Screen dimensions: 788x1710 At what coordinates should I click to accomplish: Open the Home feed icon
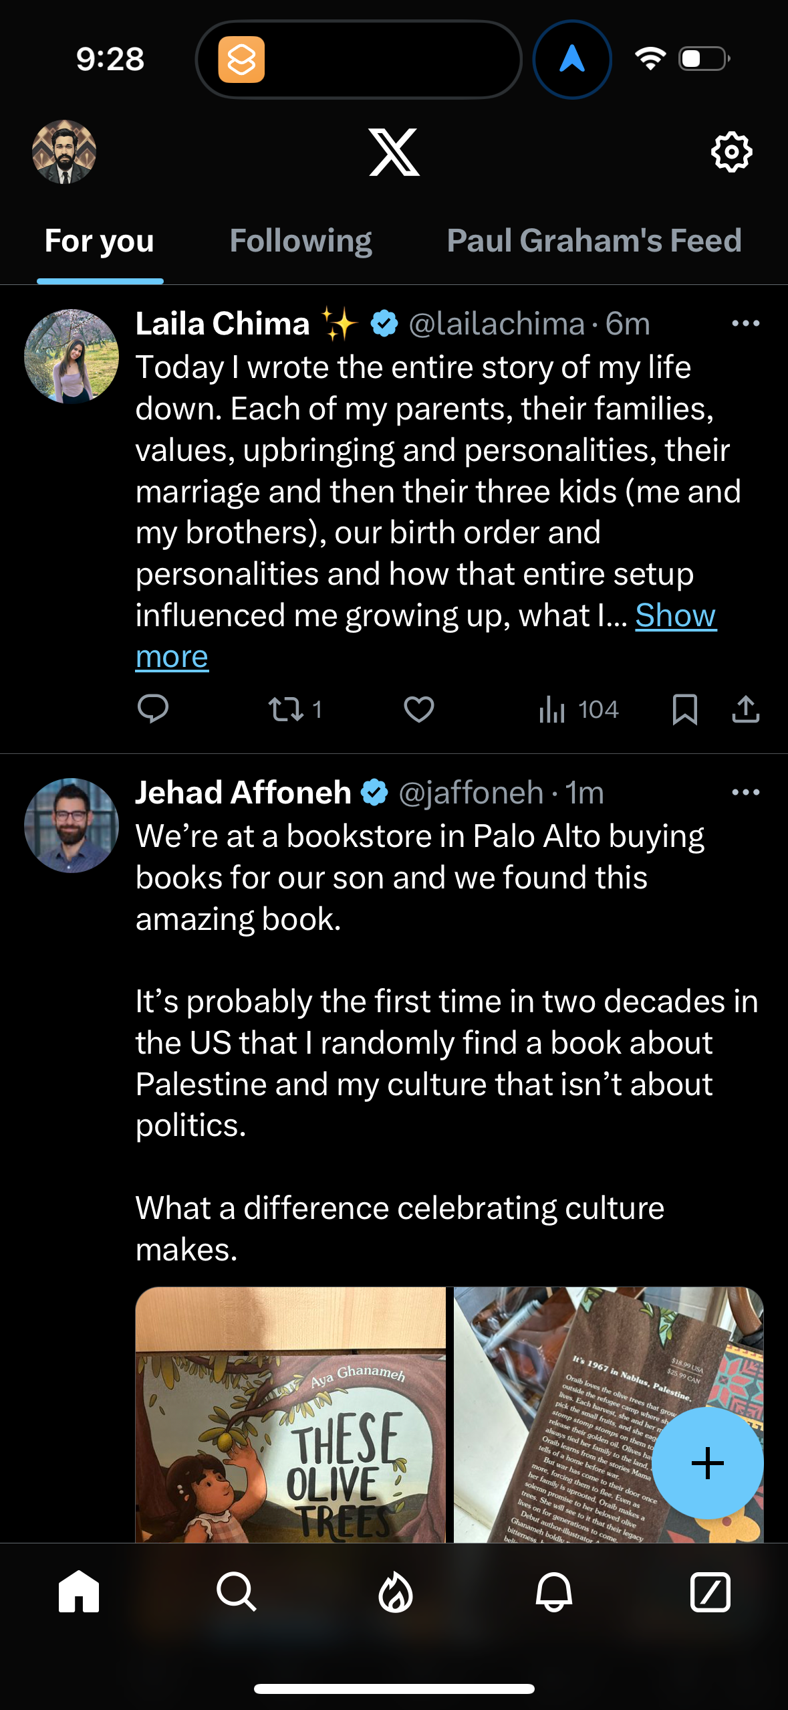pyautogui.click(x=79, y=1592)
